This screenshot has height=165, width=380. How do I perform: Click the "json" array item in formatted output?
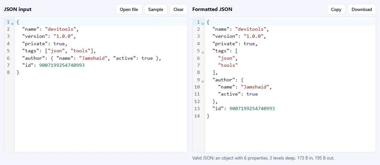(228, 58)
